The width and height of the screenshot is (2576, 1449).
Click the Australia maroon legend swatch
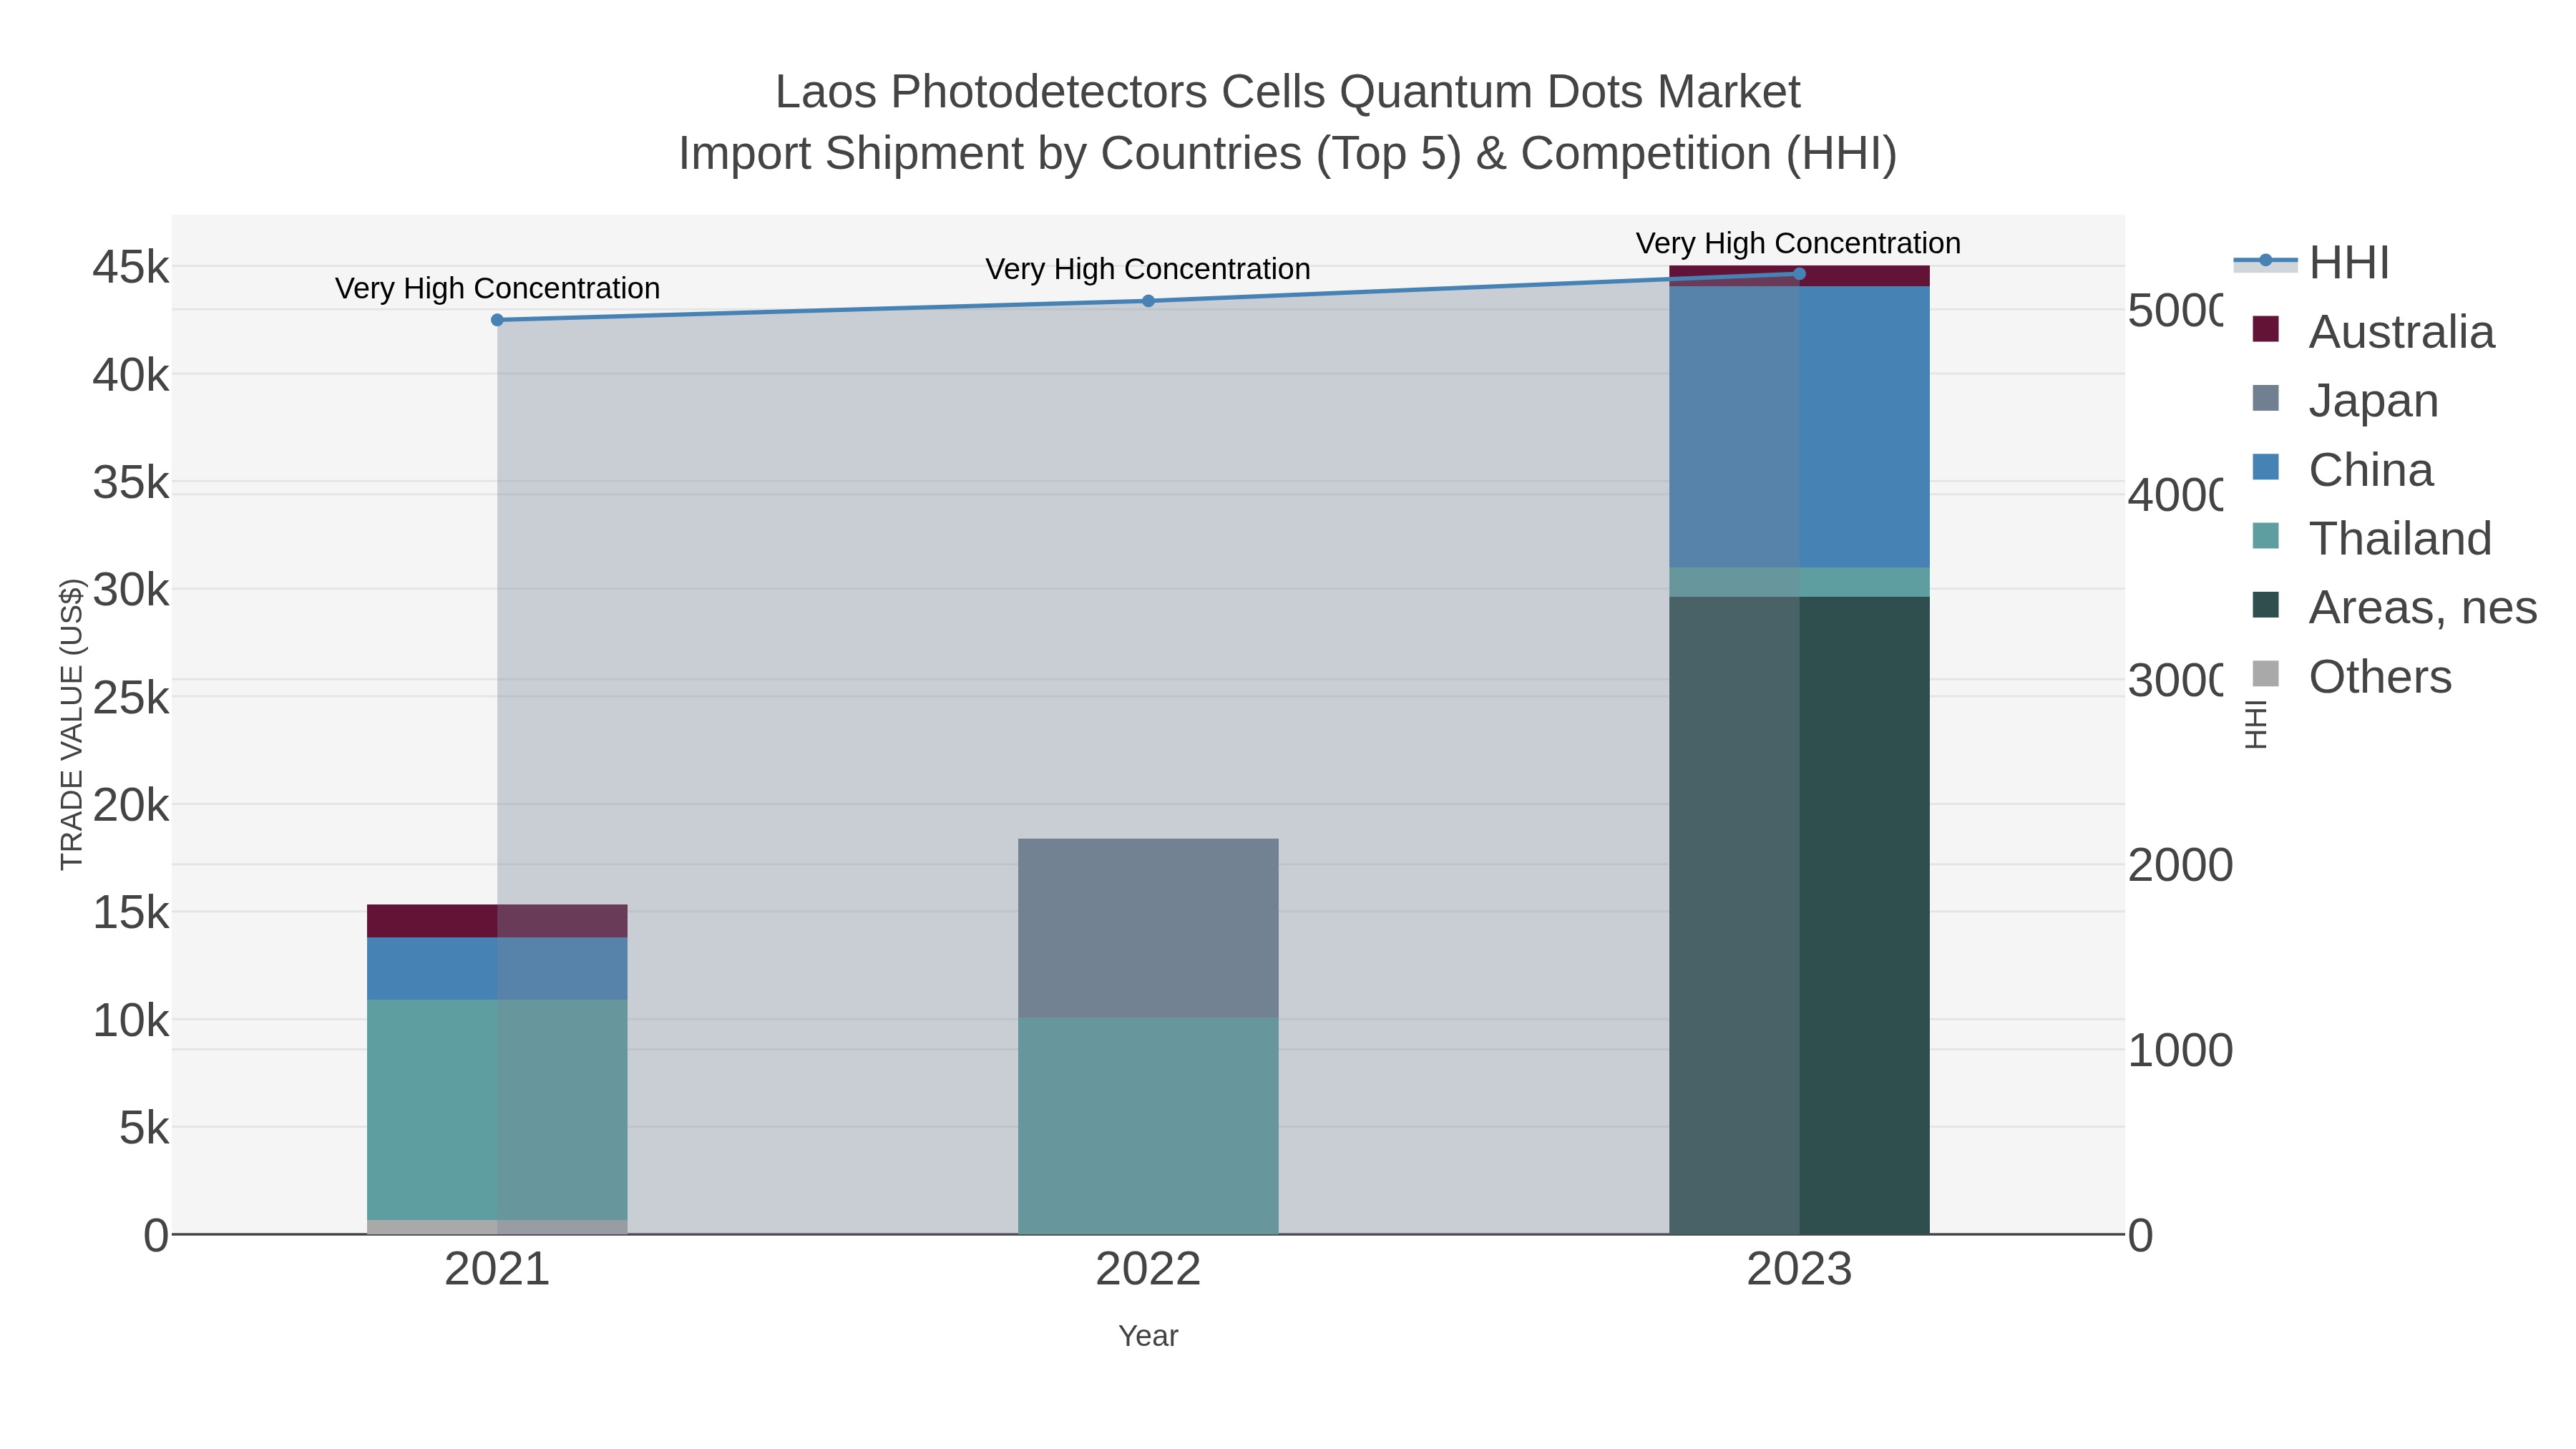tap(2265, 329)
